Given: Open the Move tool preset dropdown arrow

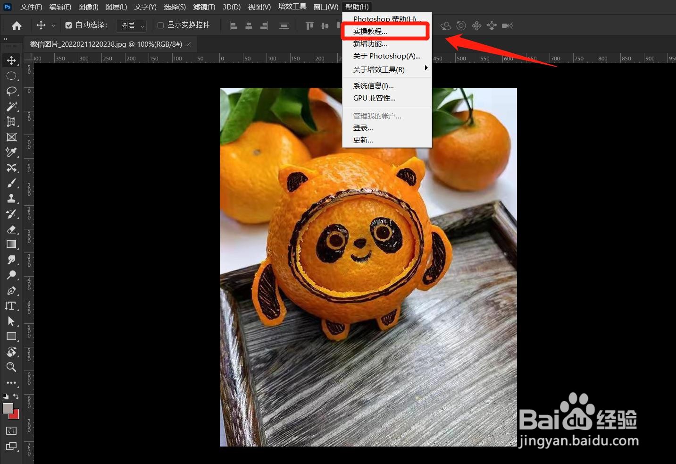Looking at the screenshot, I should click(x=53, y=25).
